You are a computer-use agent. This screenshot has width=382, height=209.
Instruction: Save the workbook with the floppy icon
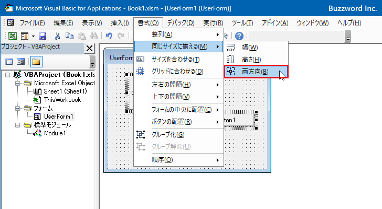[x=43, y=36]
